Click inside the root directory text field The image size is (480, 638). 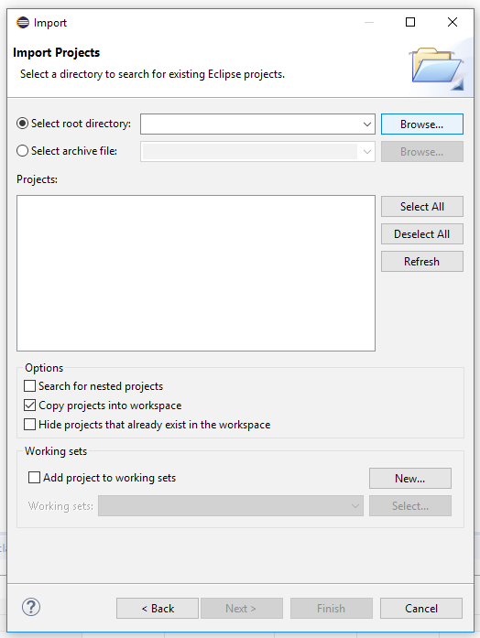[x=250, y=124]
